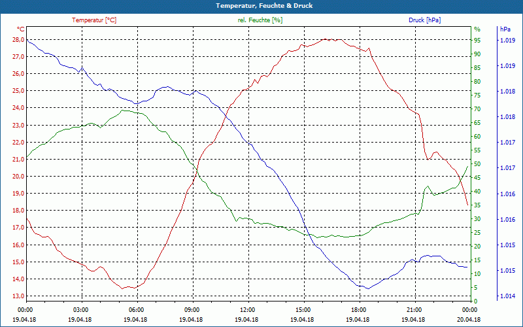Click the "60" humidity axis tick
The image size is (523, 327).
(x=477, y=137)
